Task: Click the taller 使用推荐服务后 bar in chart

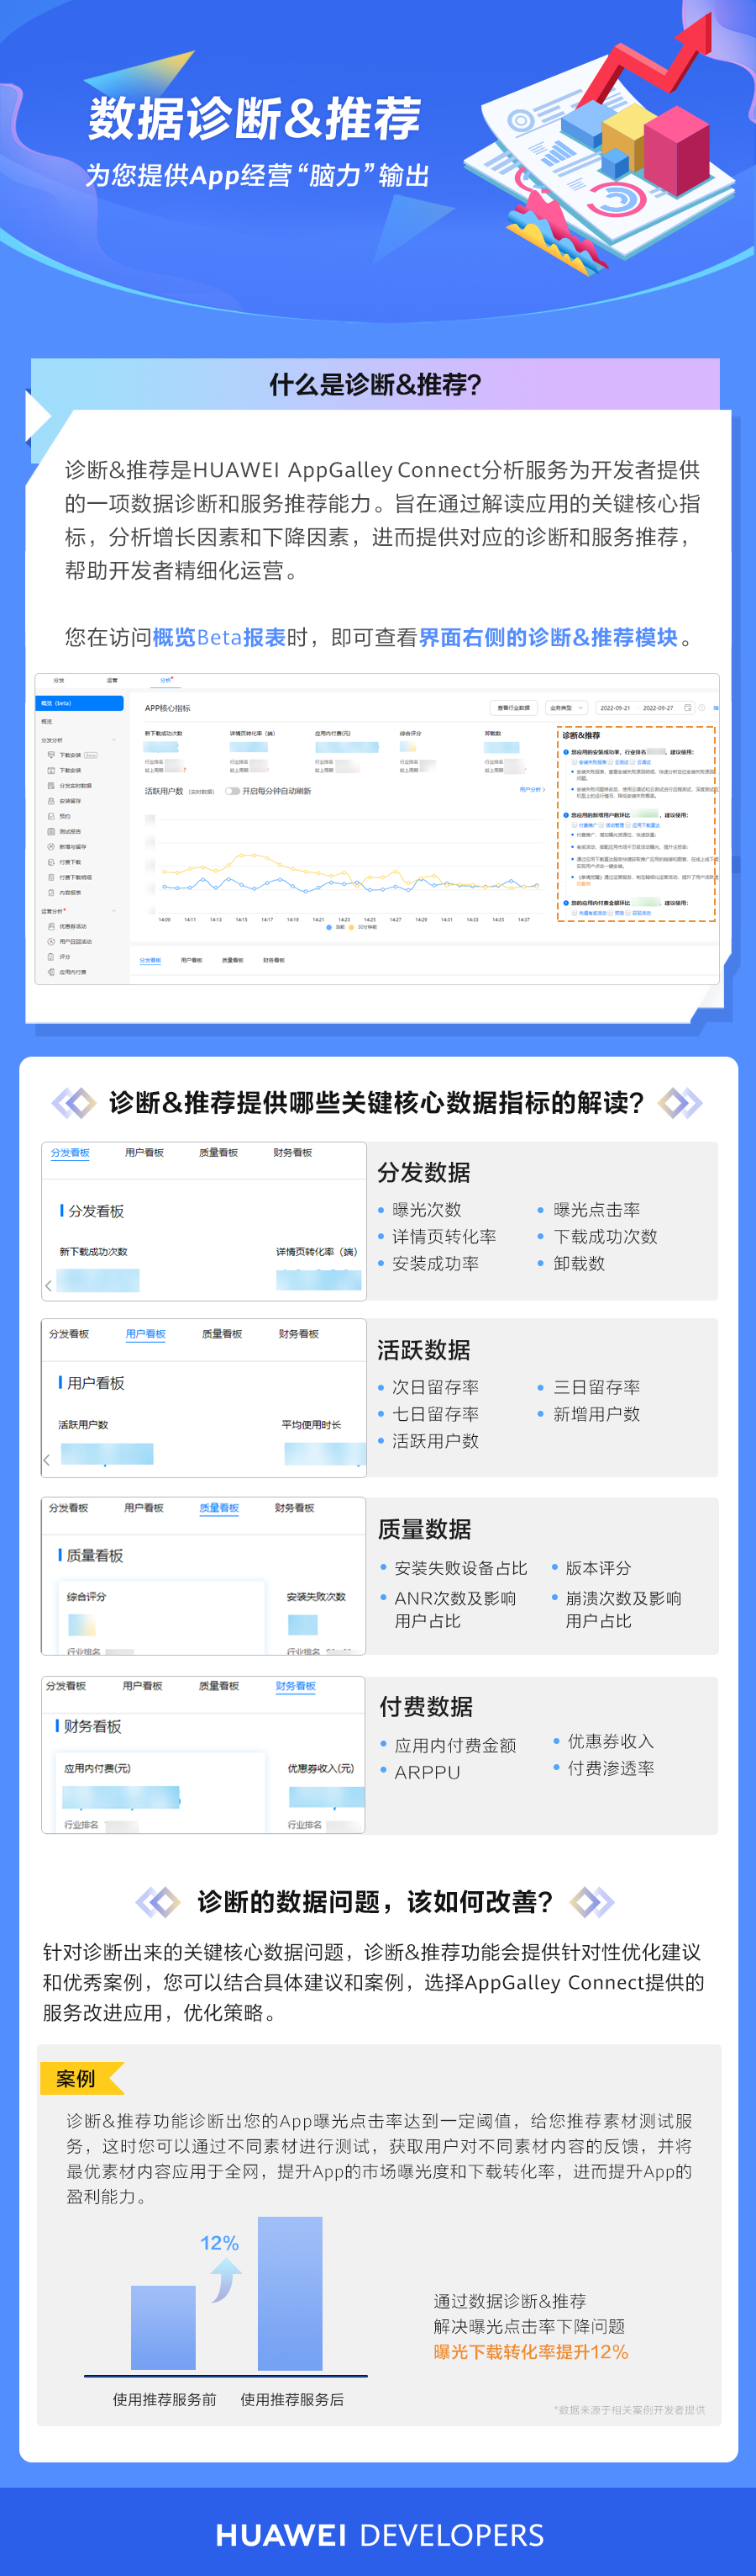Action: pyautogui.click(x=290, y=2294)
